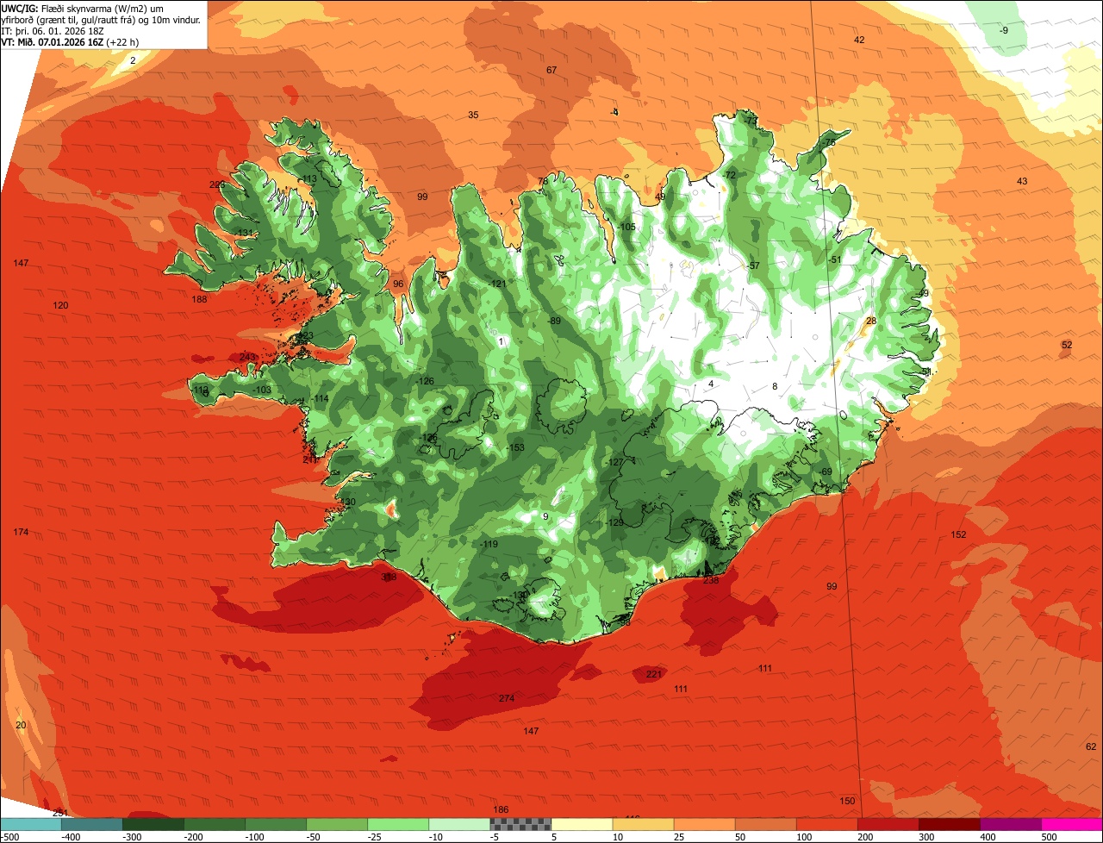Image resolution: width=1103 pixels, height=843 pixels.
Task: Select the red 200 to 300 legend swatch
Action: [x=887, y=824]
